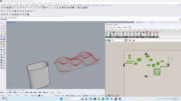Viewport: 181px width, 101px height.
Task: Enable the Cen osnap checkbox
Action: coord(19,92)
